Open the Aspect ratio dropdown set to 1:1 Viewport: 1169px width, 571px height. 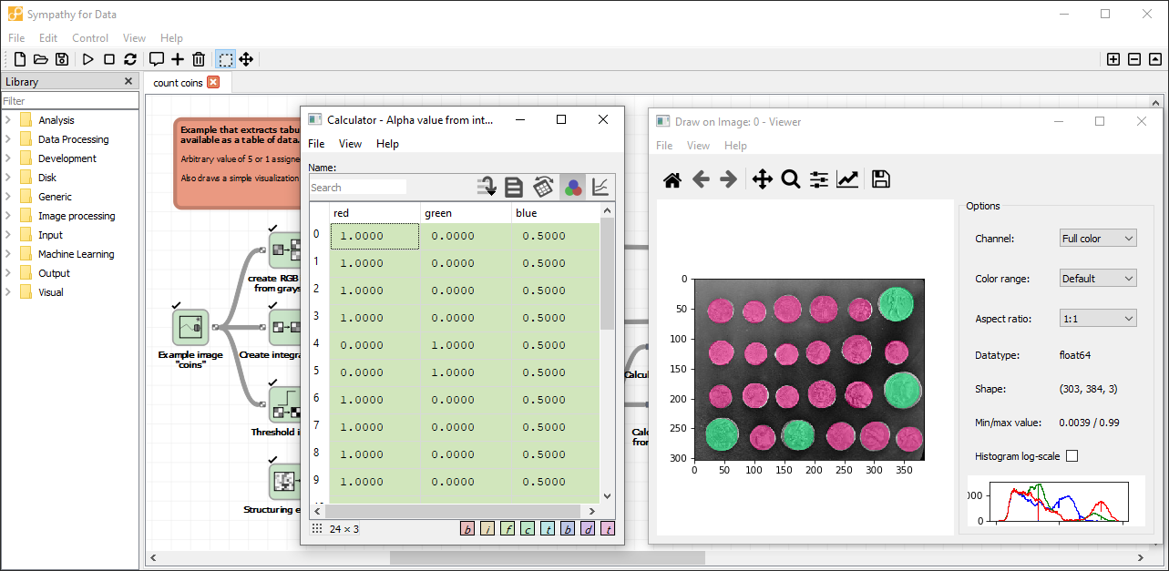coord(1098,319)
